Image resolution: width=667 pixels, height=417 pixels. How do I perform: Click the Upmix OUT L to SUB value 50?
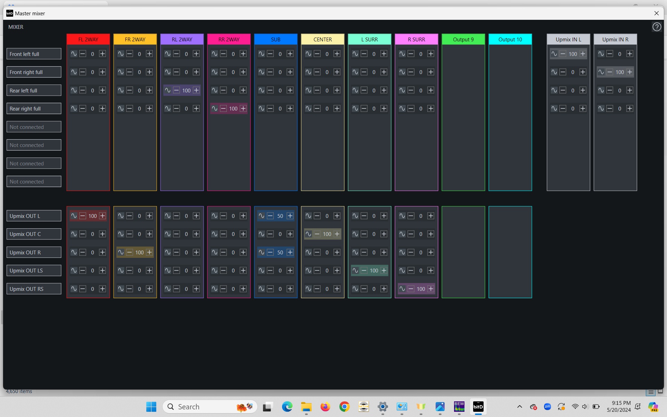click(280, 216)
